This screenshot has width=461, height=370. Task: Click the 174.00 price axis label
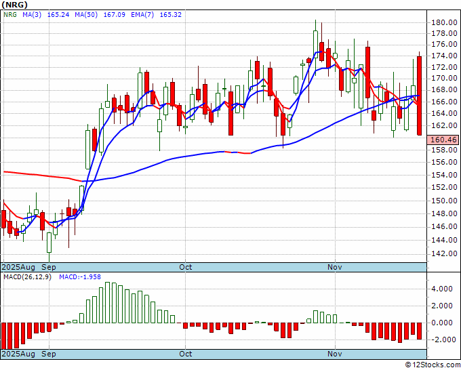pyautogui.click(x=444, y=56)
